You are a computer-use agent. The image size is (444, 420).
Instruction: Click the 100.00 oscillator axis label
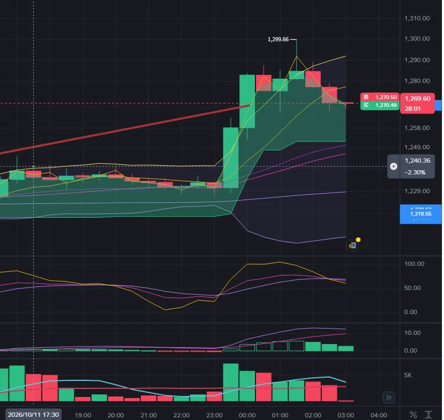(414, 264)
